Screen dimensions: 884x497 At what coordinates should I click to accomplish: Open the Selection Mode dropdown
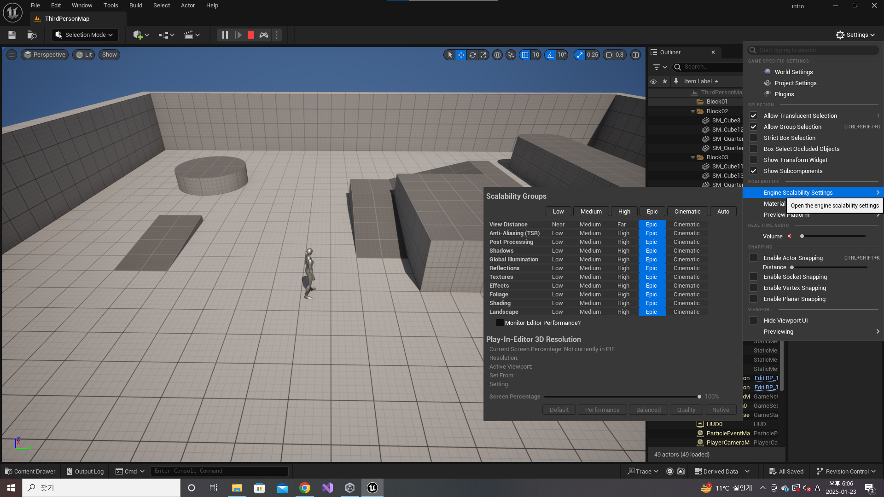85,35
